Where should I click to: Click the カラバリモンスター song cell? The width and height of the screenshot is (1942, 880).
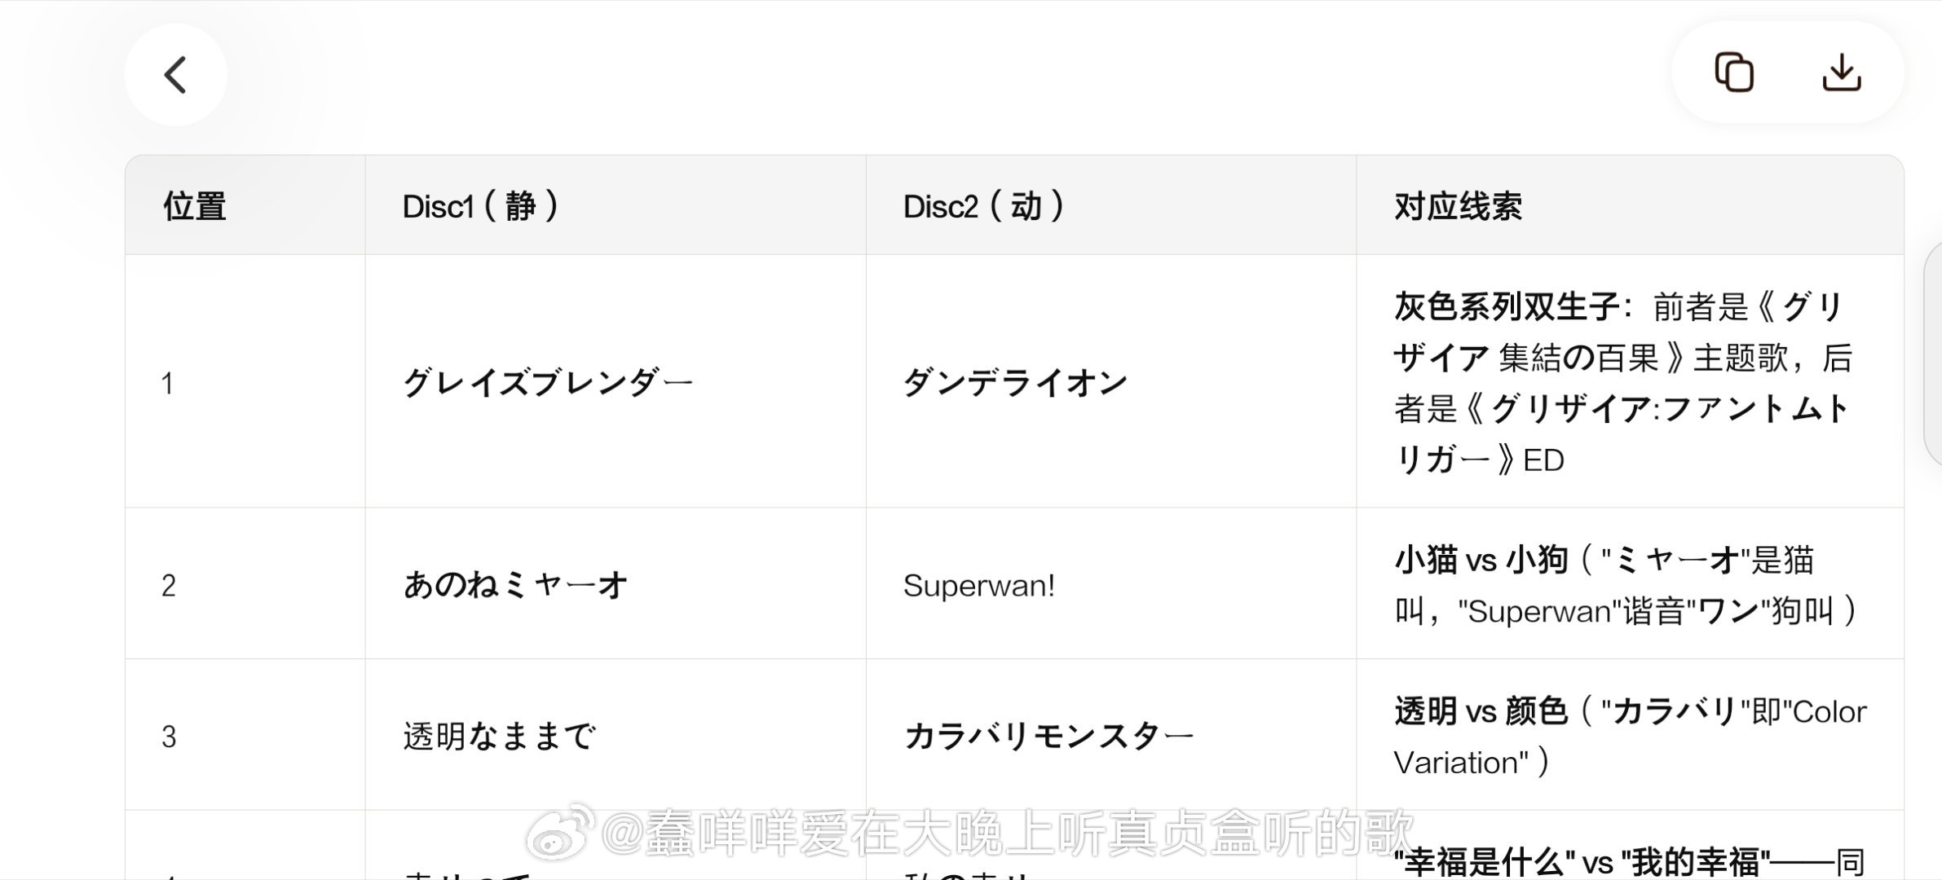click(x=1048, y=736)
